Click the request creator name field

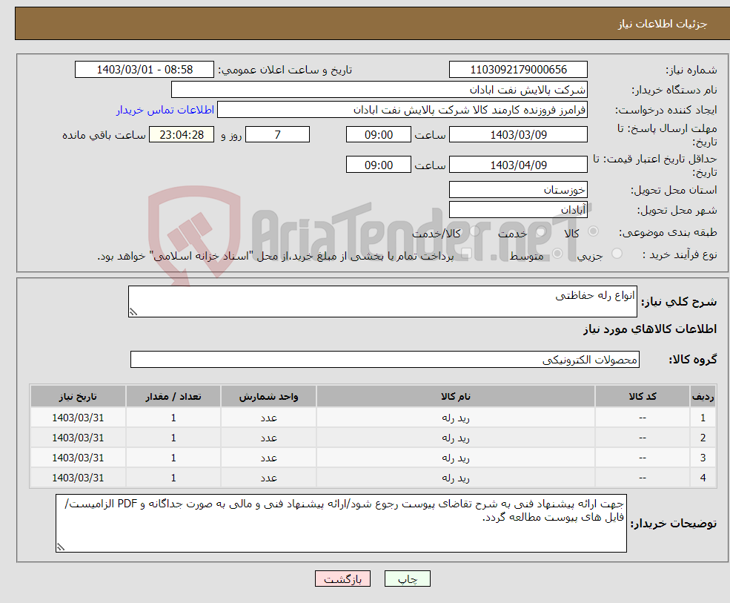point(402,110)
